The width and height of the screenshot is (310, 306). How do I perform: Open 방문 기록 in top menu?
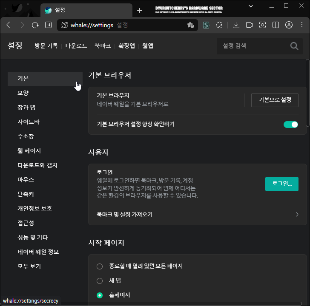tap(46, 46)
